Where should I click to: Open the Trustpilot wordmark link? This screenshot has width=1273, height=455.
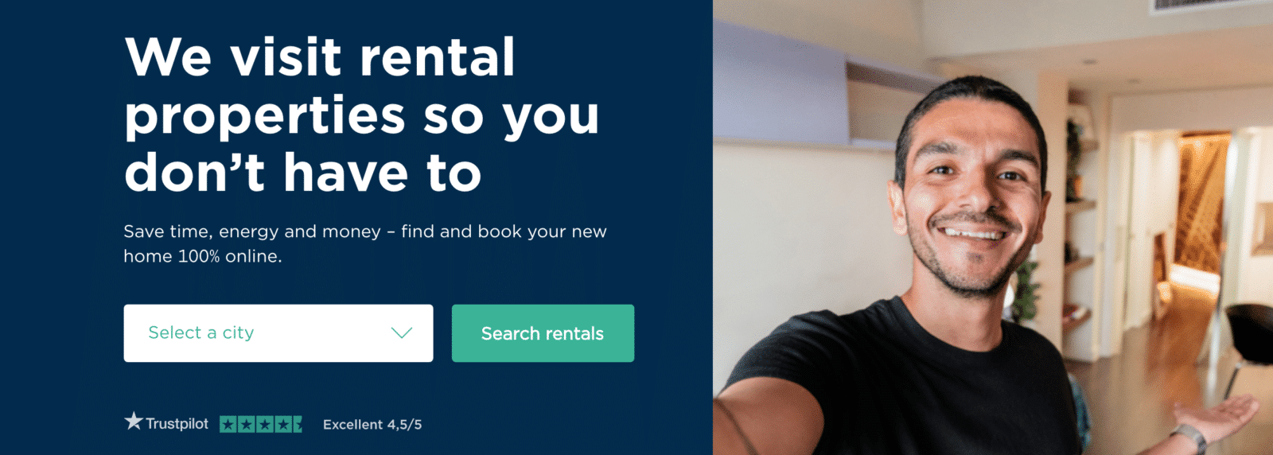pos(177,423)
